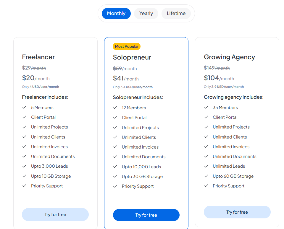The height and width of the screenshot is (229, 284).
Task: Click the struck-through $149/month price
Action: (217, 68)
